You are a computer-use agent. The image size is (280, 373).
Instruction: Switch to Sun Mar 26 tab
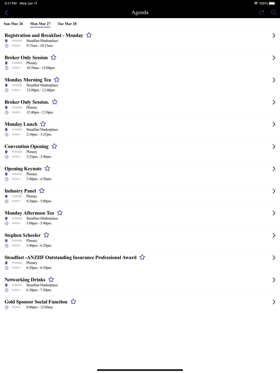click(x=13, y=24)
